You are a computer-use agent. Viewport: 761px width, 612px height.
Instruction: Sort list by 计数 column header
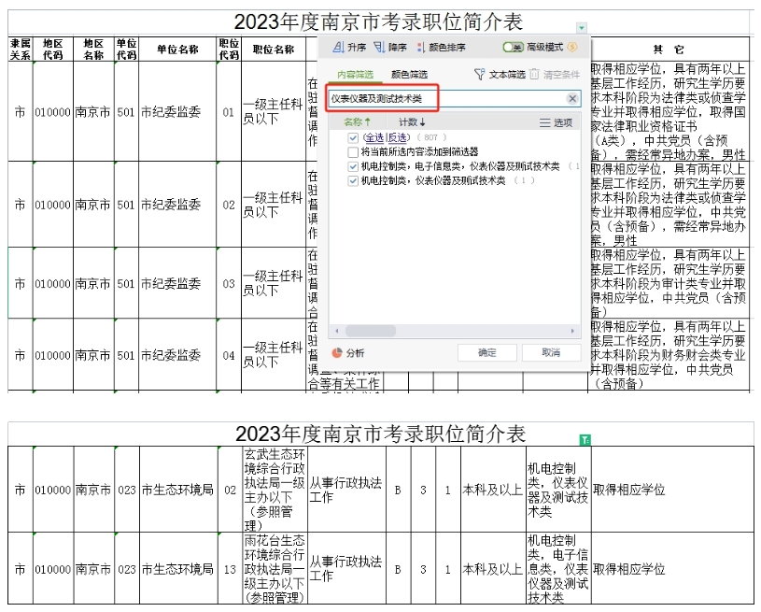coord(412,122)
